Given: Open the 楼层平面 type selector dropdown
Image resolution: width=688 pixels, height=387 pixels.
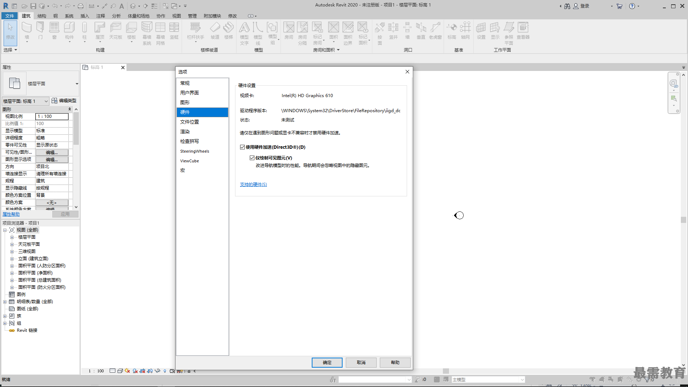Looking at the screenshot, I should point(77,84).
